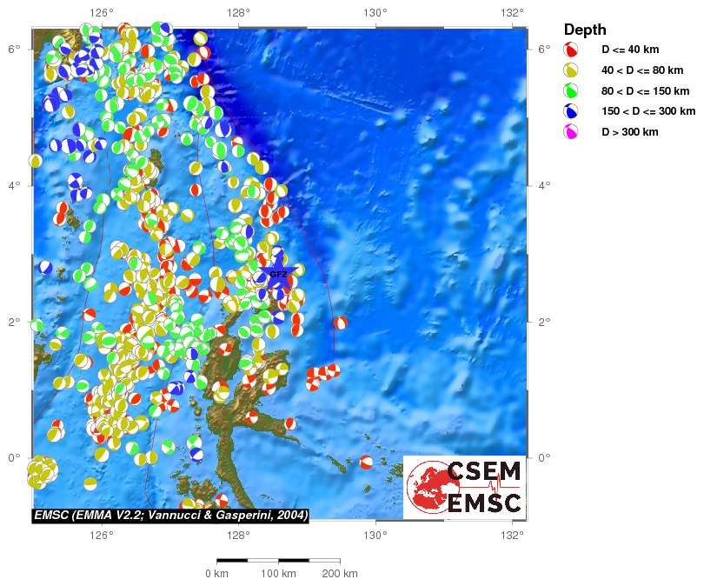Click the "Depth" legend heading
Screen dimensions: 704x586
[585, 30]
